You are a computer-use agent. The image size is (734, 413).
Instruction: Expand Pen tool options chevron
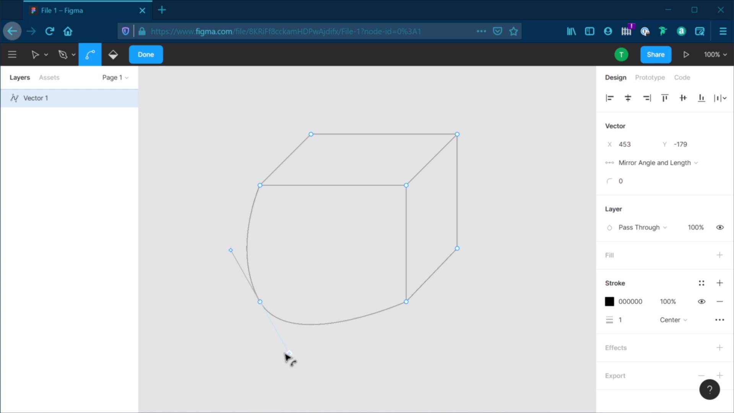click(73, 55)
